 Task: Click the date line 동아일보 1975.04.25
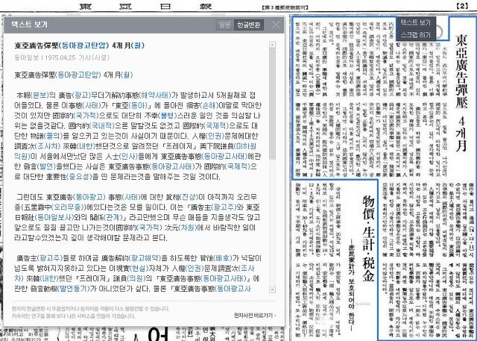pyautogui.click(x=62, y=57)
